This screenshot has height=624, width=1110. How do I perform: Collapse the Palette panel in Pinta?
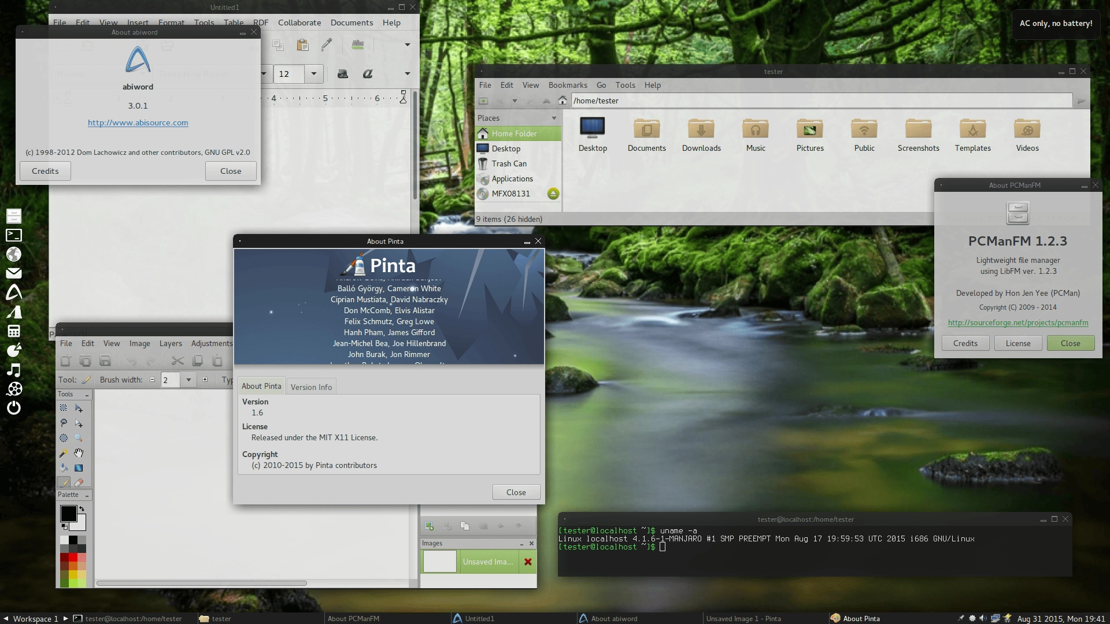coord(87,495)
